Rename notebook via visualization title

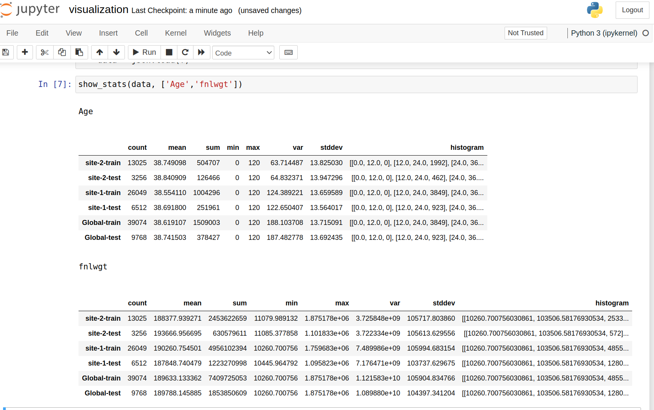(x=98, y=10)
